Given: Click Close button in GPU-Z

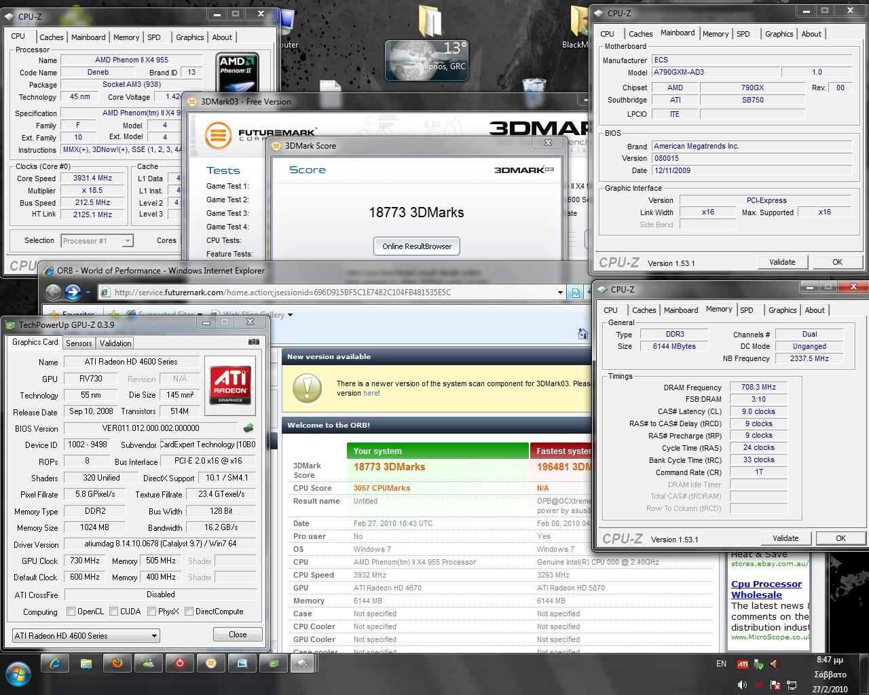Looking at the screenshot, I should [x=238, y=635].
